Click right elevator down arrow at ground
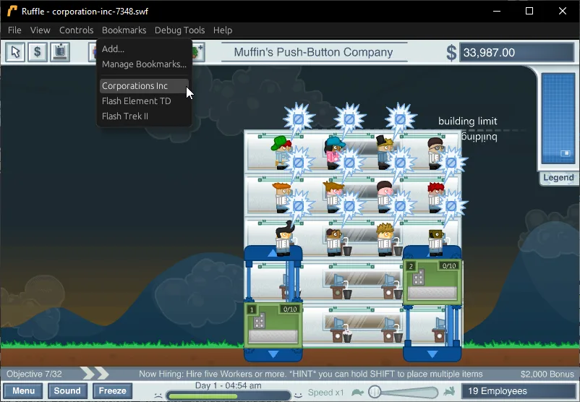 (x=432, y=354)
